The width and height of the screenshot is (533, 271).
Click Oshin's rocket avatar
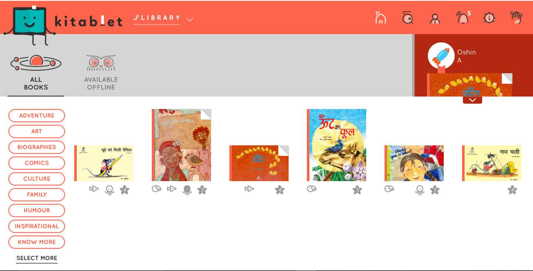coord(441,55)
